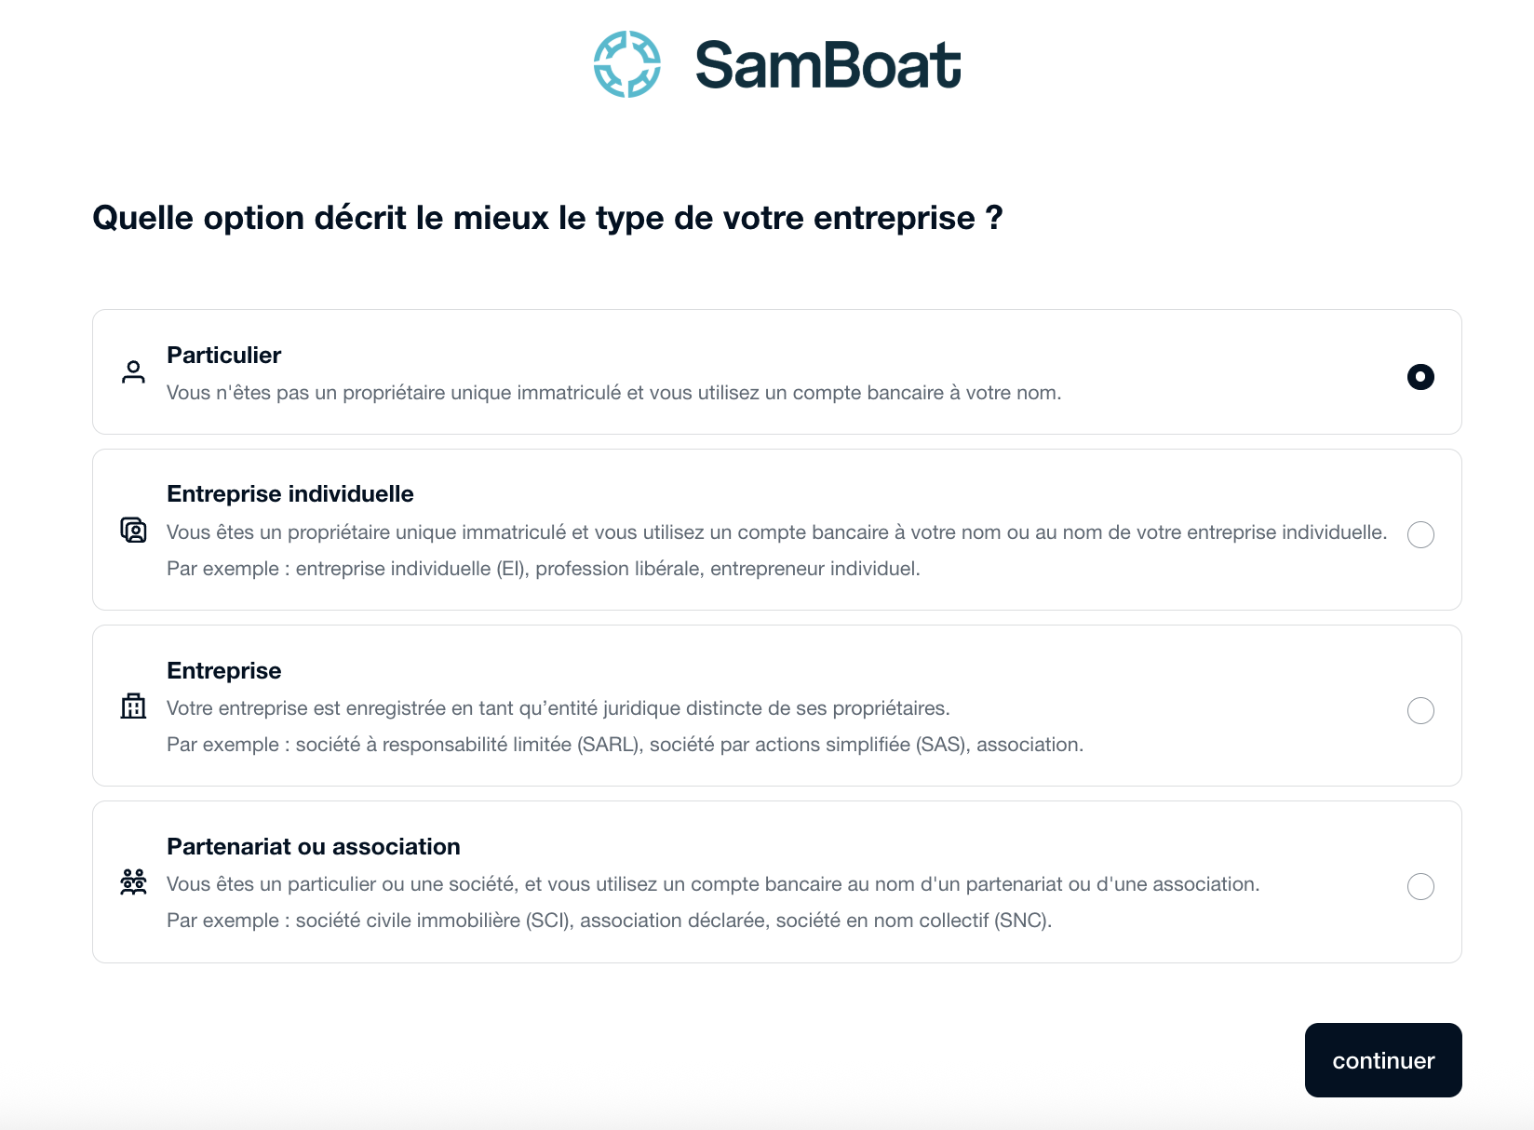Click the Particulier option title
Image resolution: width=1534 pixels, height=1130 pixels.
pyautogui.click(x=223, y=355)
